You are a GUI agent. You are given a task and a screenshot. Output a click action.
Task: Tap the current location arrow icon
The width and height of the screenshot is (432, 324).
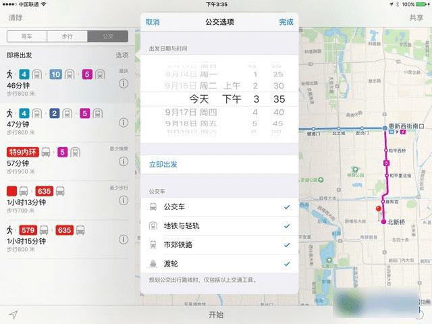[13, 315]
